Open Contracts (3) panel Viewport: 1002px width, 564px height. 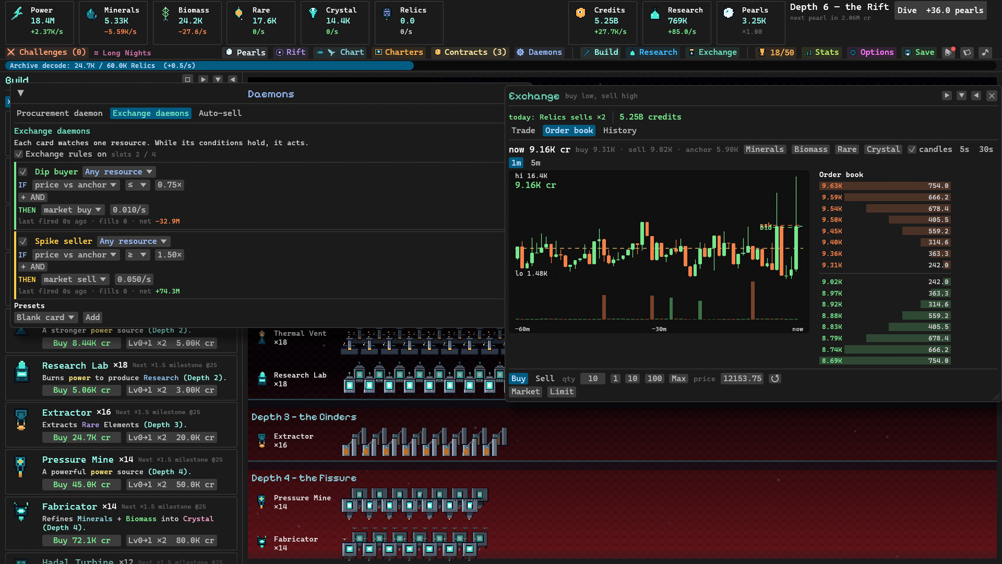point(470,52)
